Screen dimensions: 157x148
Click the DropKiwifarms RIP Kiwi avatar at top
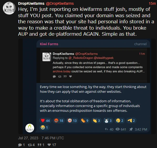coord(9,8)
